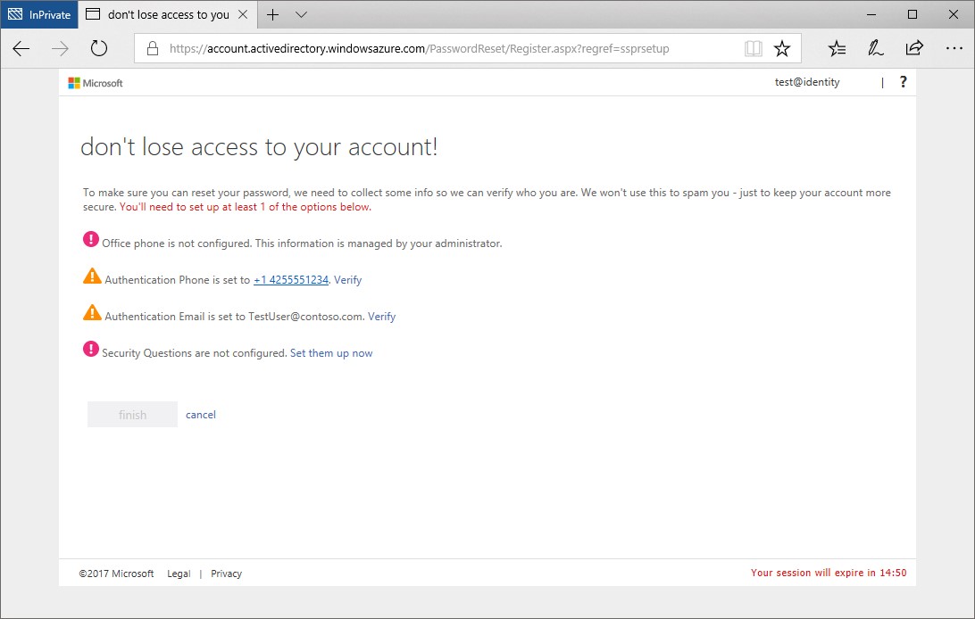Click the lock icon in address bar
This screenshot has height=619, width=975.
153,48
